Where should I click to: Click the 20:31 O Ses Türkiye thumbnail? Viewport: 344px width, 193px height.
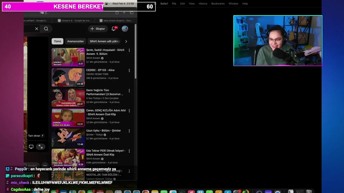tap(68, 97)
